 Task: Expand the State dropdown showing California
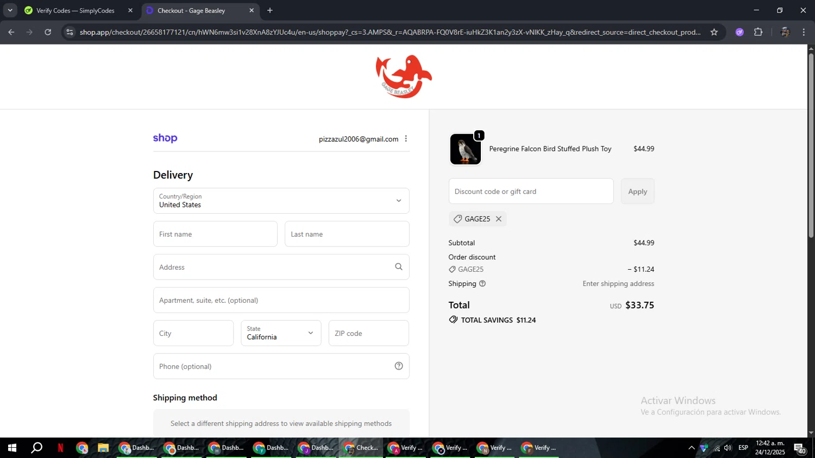coord(281,333)
